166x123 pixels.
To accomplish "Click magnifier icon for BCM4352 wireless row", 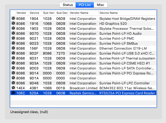I will (x=13, y=88).
